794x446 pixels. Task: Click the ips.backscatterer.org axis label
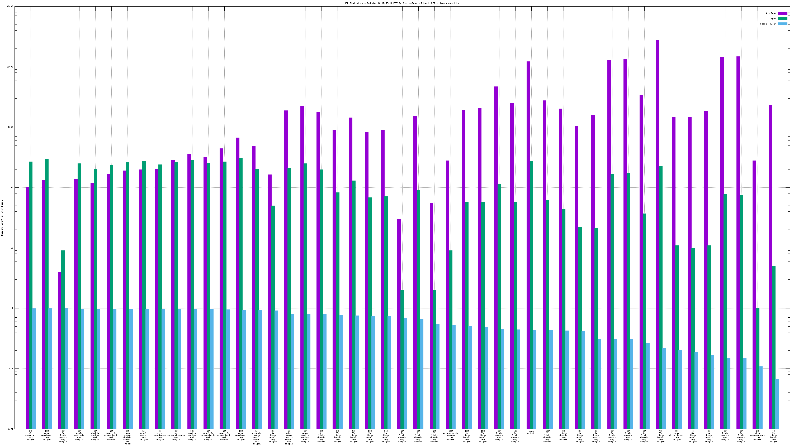coord(176,435)
